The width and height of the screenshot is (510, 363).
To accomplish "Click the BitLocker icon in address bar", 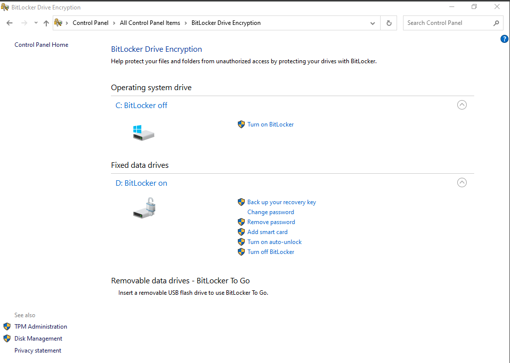I will coord(59,23).
